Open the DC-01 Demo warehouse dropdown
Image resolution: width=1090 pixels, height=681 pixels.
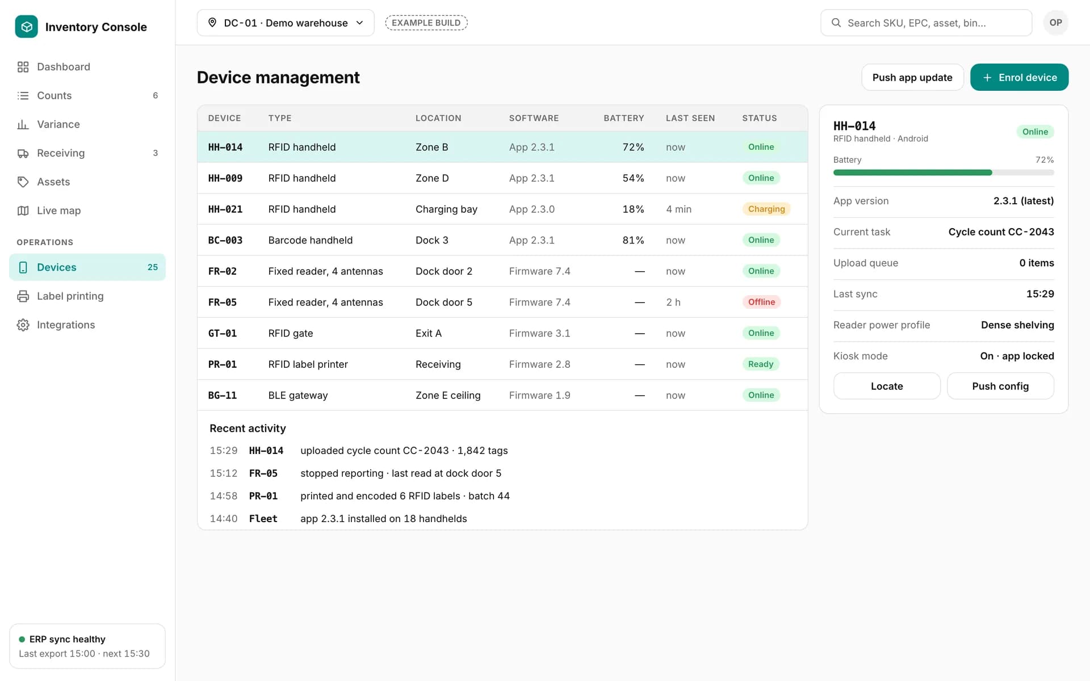coord(286,23)
